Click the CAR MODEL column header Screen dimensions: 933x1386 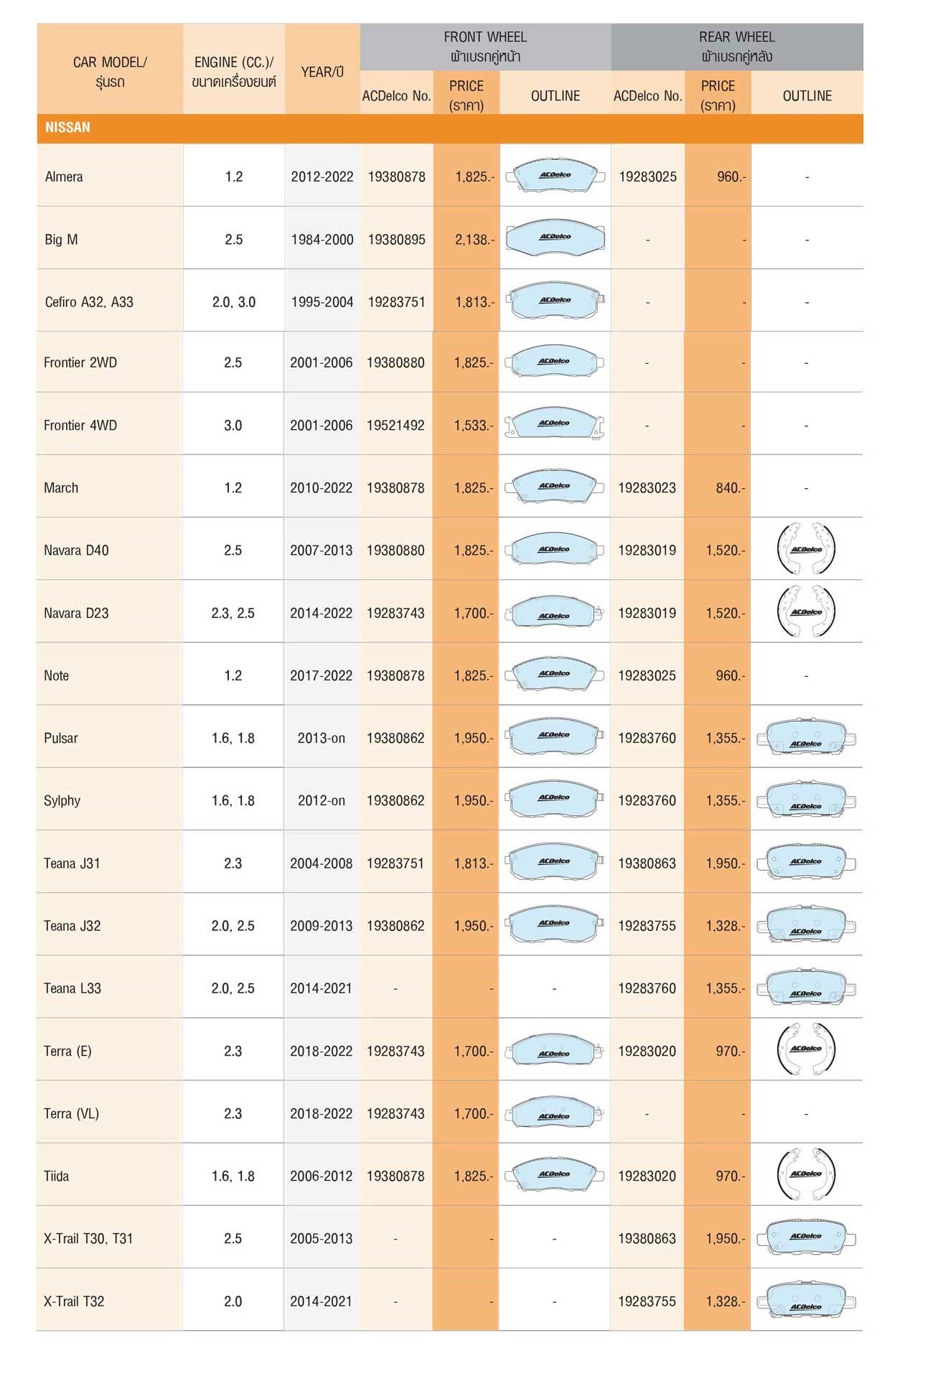point(110,72)
